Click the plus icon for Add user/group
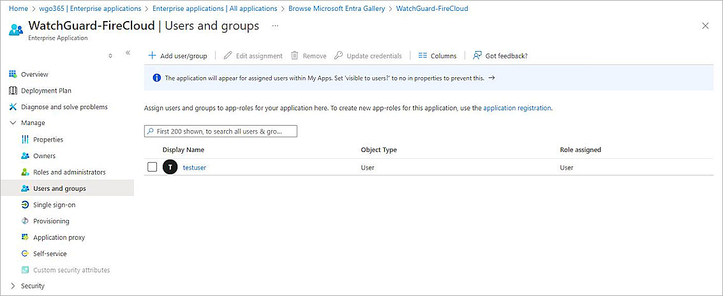 (152, 56)
